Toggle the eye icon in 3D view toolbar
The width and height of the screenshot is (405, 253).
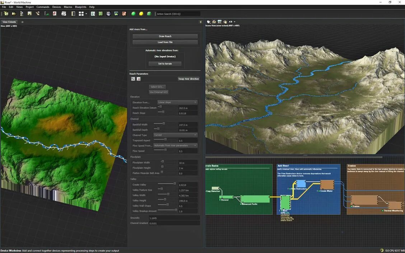click(225, 22)
